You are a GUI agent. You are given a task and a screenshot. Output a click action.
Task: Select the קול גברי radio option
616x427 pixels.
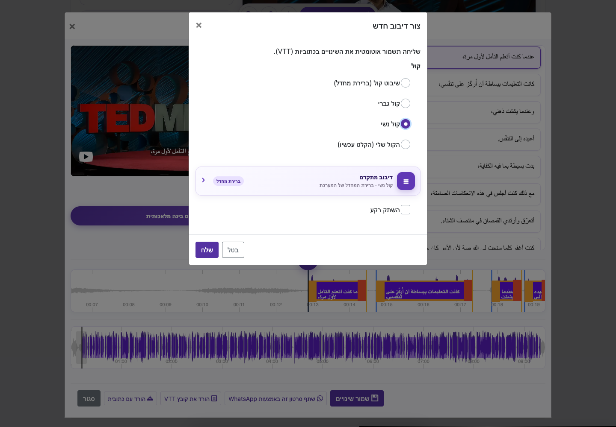click(x=406, y=103)
